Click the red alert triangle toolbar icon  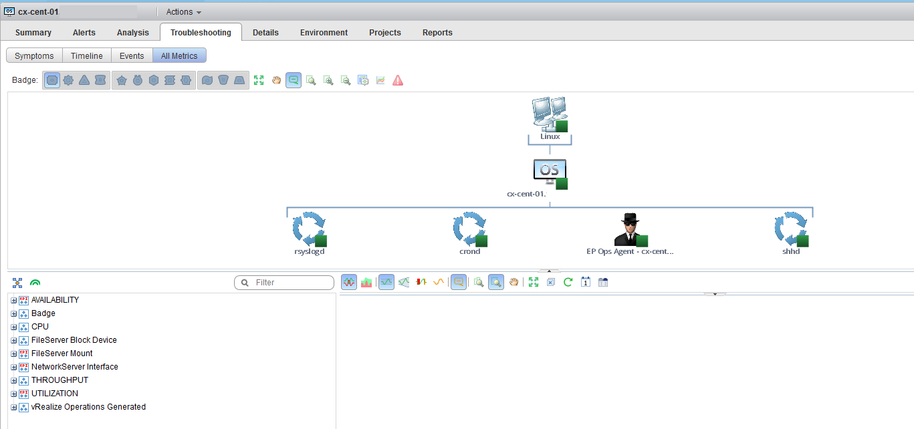(x=398, y=80)
